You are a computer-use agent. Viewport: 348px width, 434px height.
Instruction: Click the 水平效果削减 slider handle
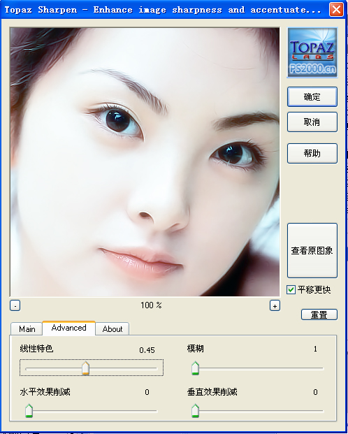[29, 410]
